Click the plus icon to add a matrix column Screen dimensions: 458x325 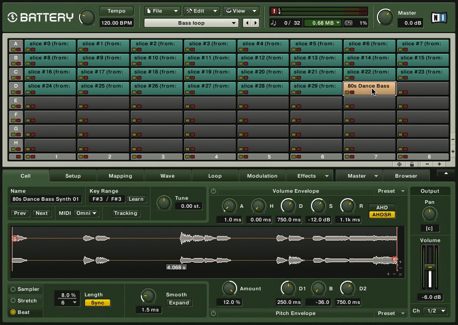click(439, 165)
